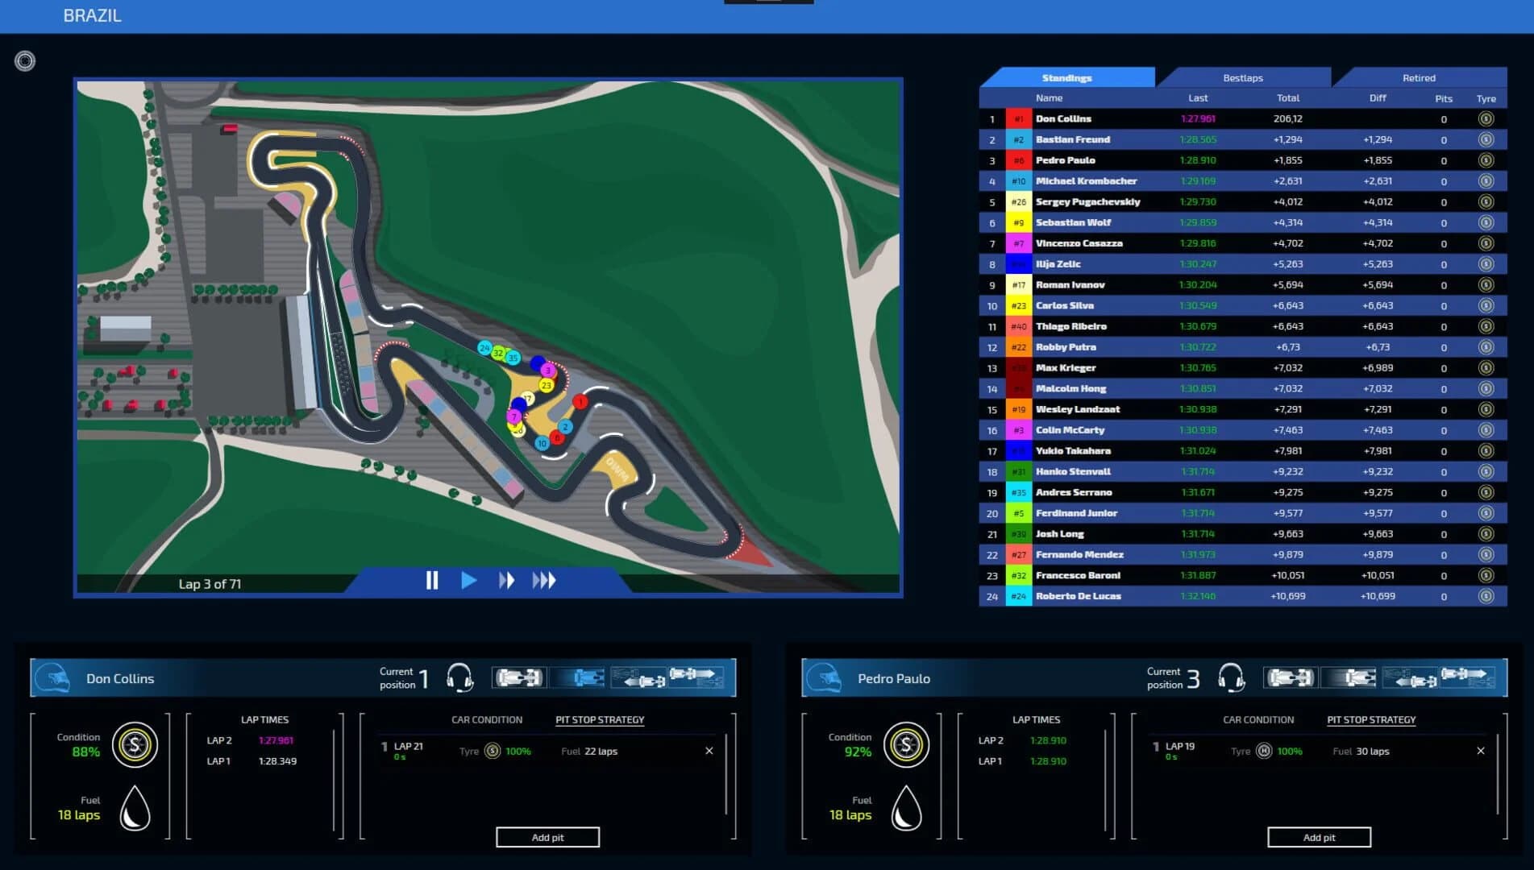The width and height of the screenshot is (1534, 870).
Task: Click the tyre icon on Don Collins' standings row
Action: coord(1486,118)
